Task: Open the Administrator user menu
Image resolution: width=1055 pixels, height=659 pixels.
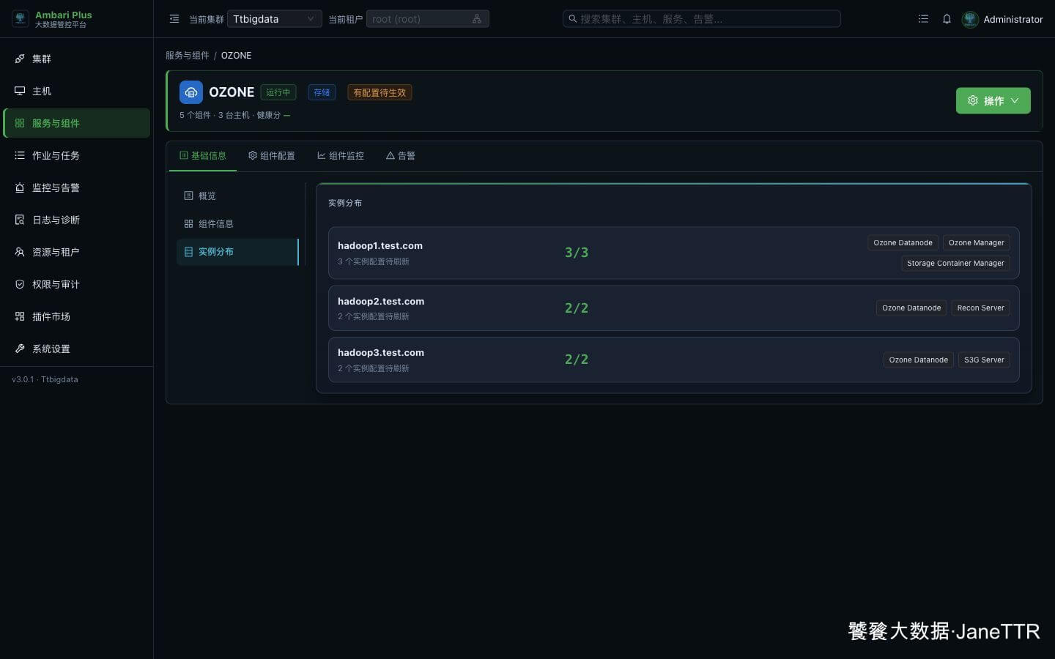Action: (x=1002, y=19)
